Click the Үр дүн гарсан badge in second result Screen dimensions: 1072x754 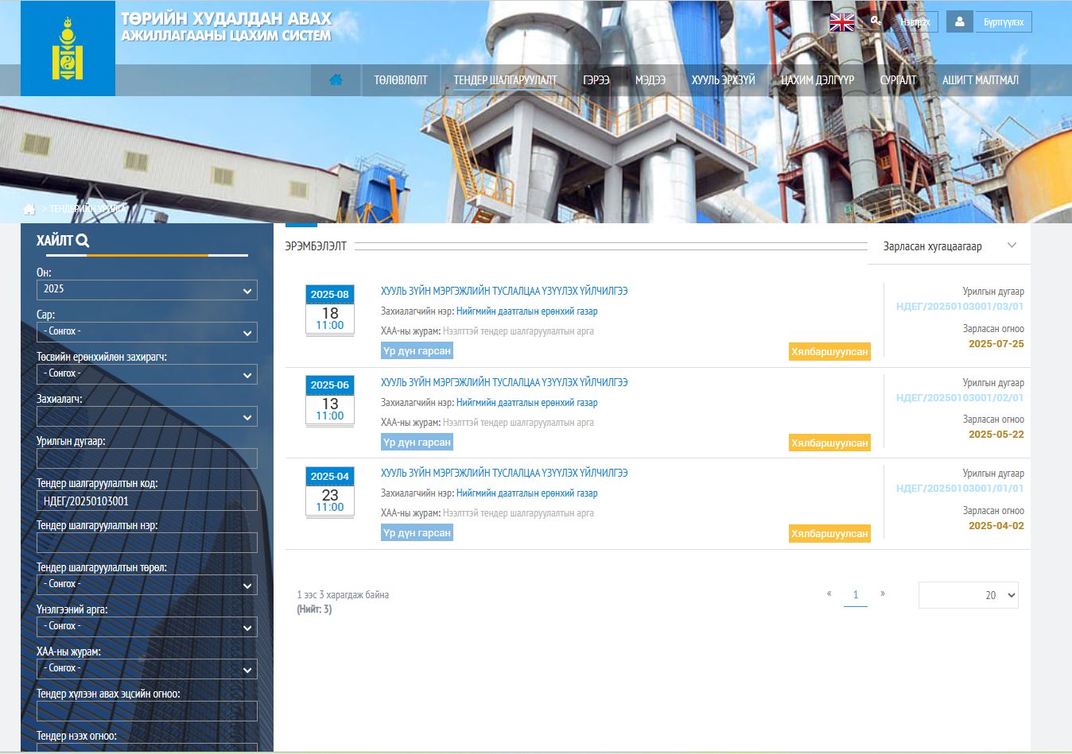(417, 443)
